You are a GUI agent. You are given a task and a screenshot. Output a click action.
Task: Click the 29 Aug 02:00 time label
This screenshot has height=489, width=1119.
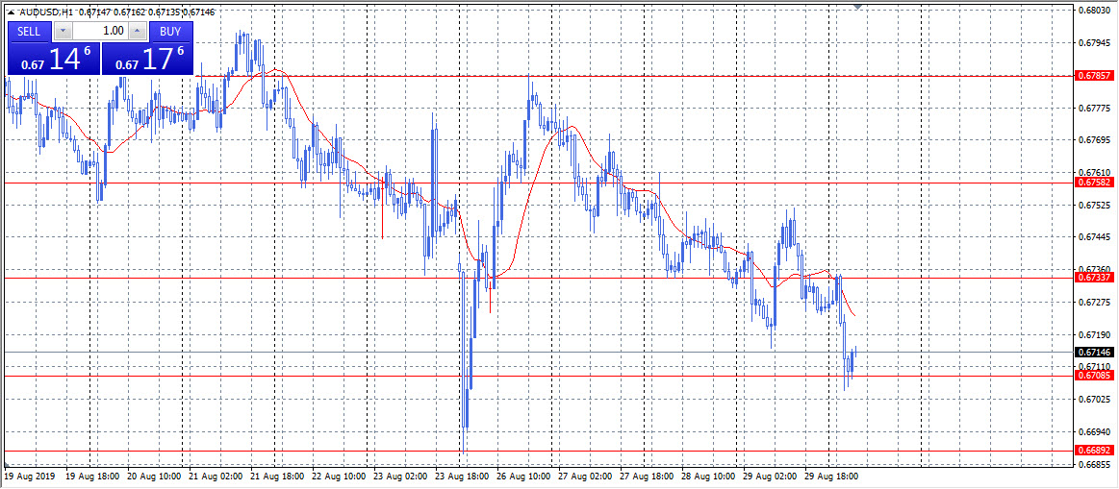pyautogui.click(x=771, y=475)
